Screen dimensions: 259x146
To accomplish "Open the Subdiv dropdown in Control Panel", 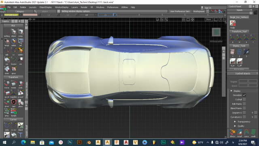I will [x=240, y=10].
